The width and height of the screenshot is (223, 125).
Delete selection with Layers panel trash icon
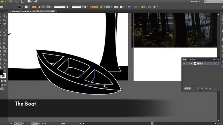coord(215,89)
